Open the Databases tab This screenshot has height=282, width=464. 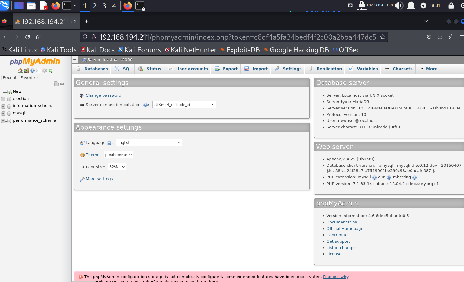pyautogui.click(x=92, y=69)
